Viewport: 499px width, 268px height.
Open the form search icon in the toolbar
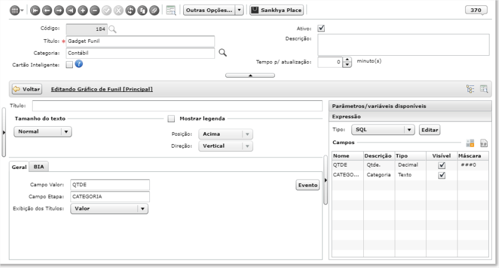tap(171, 10)
